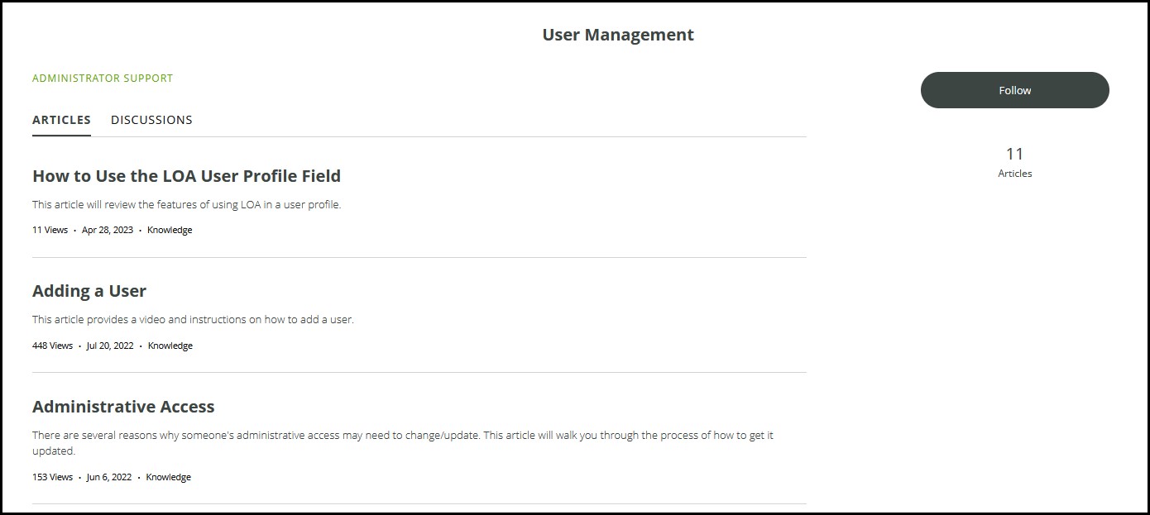Screen dimensions: 1150x515
Task: Click the 448 Views counter
Action: [53, 346]
